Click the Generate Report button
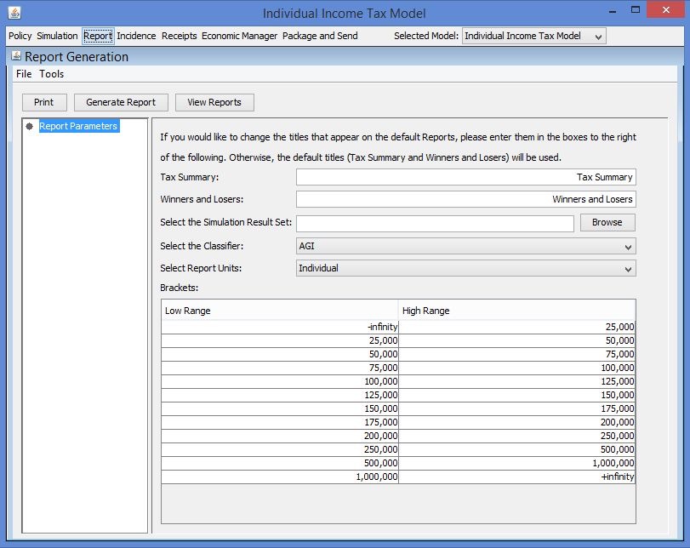Viewport: 690px width, 548px height. 121,102
